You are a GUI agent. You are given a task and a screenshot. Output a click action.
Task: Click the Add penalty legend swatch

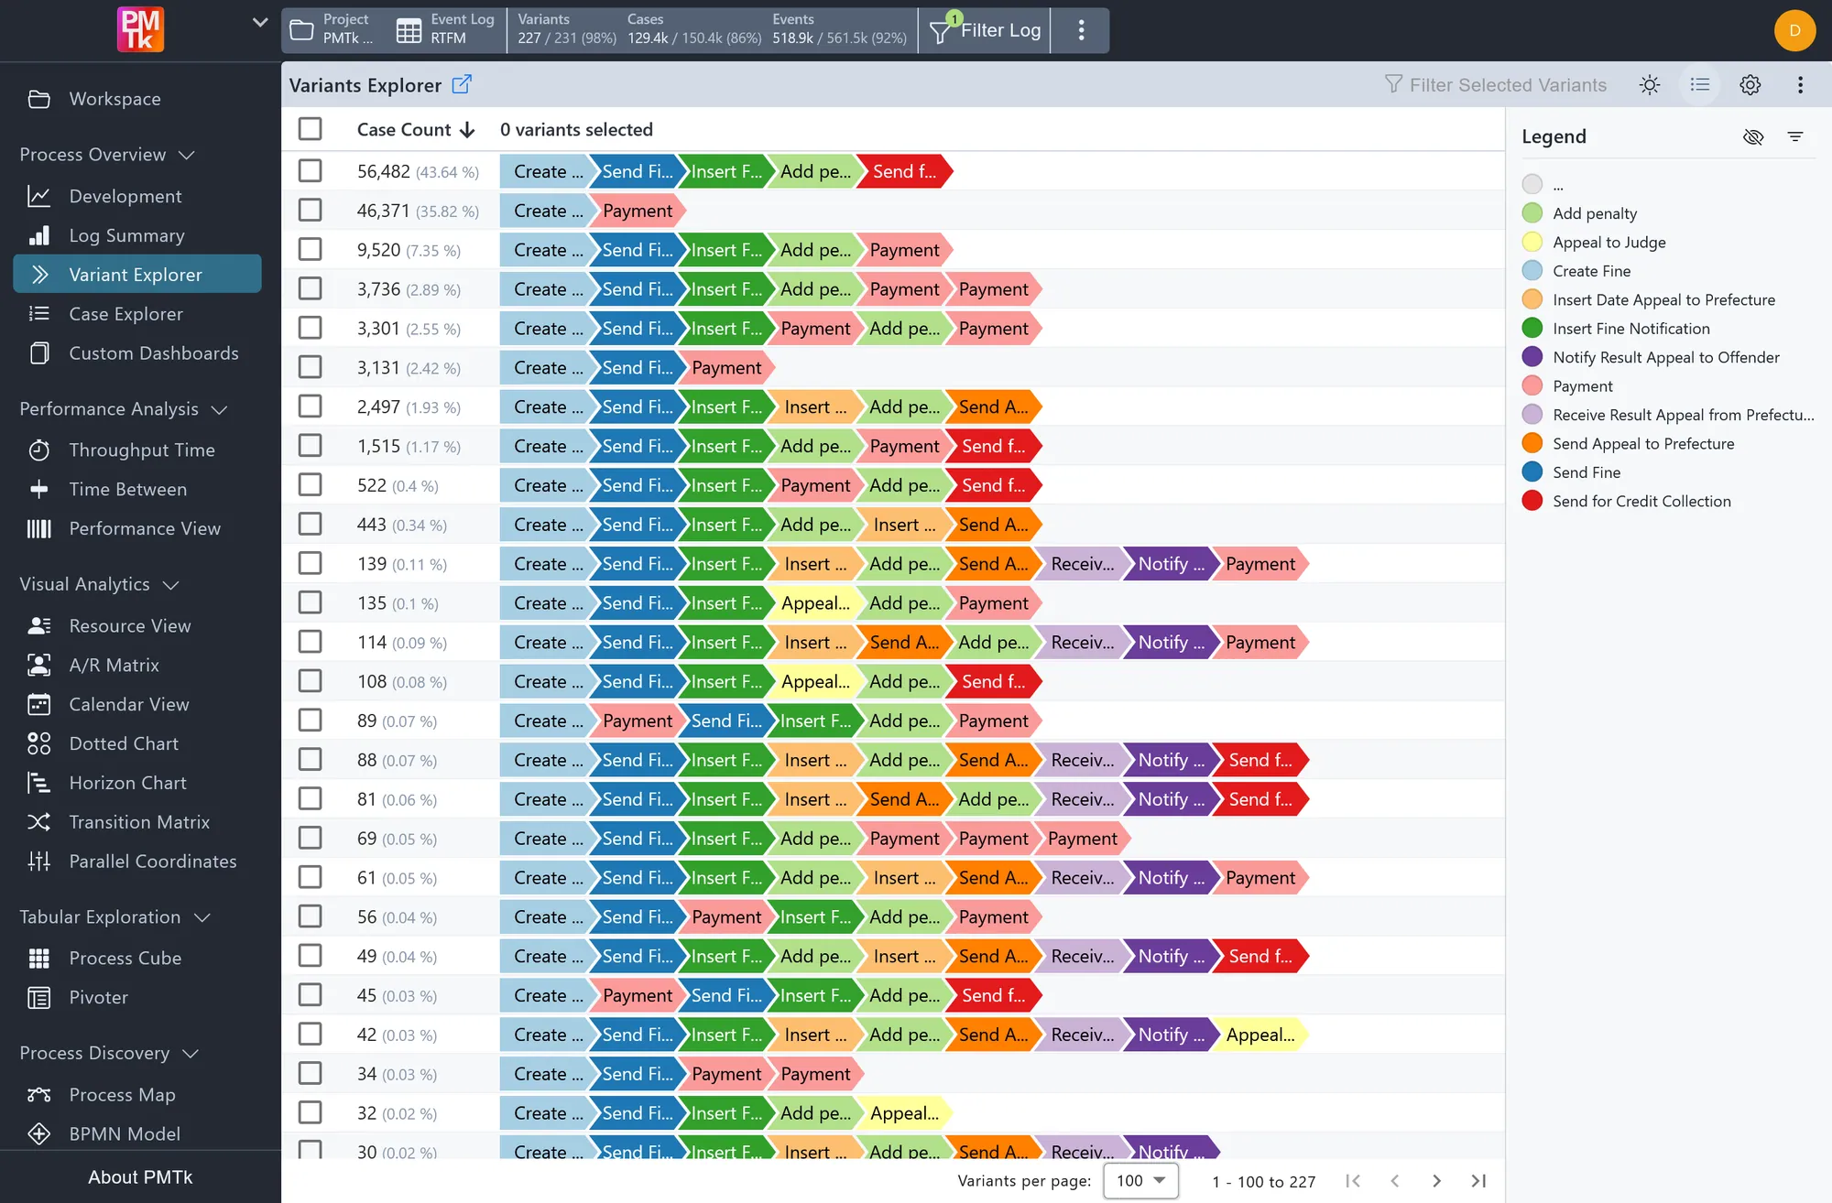pyautogui.click(x=1532, y=213)
